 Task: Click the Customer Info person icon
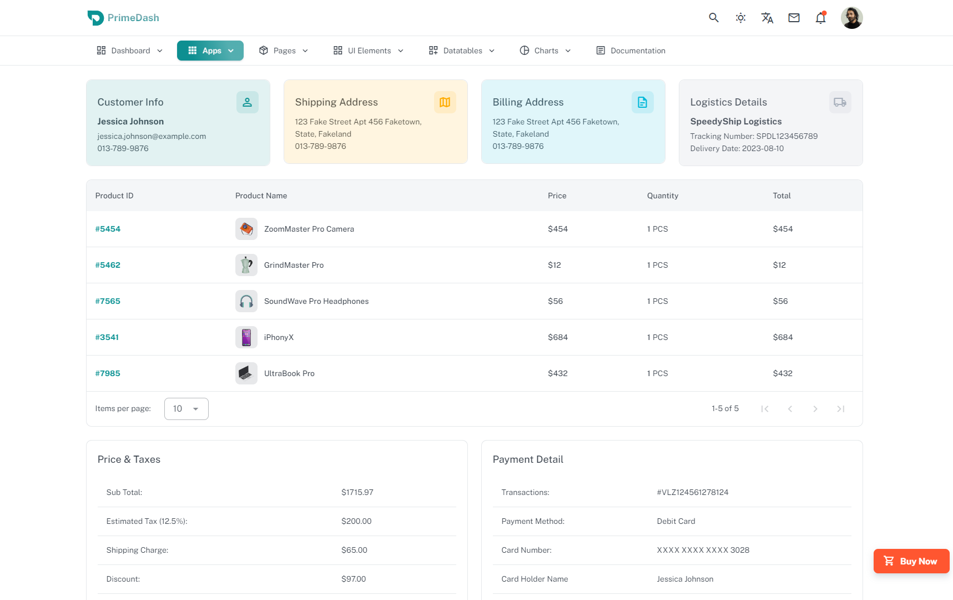pos(247,102)
